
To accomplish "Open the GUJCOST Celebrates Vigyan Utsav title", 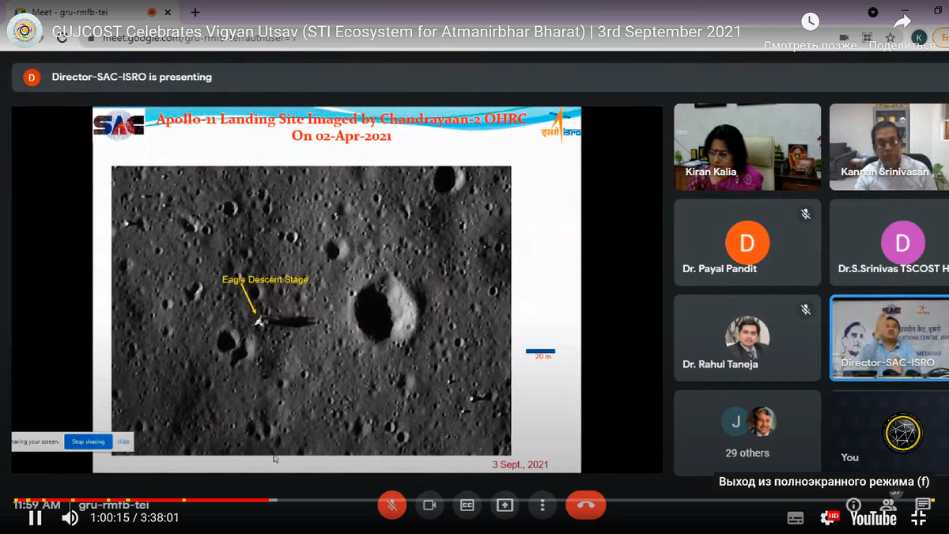I will point(396,32).
